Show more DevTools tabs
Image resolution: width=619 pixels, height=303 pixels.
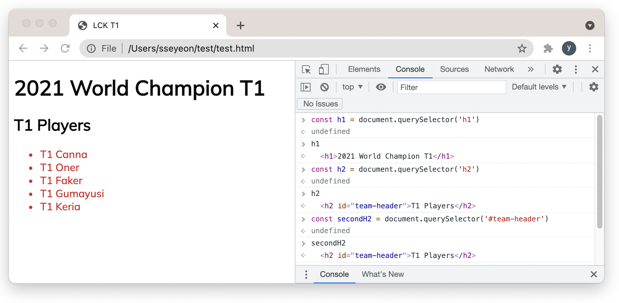(531, 69)
